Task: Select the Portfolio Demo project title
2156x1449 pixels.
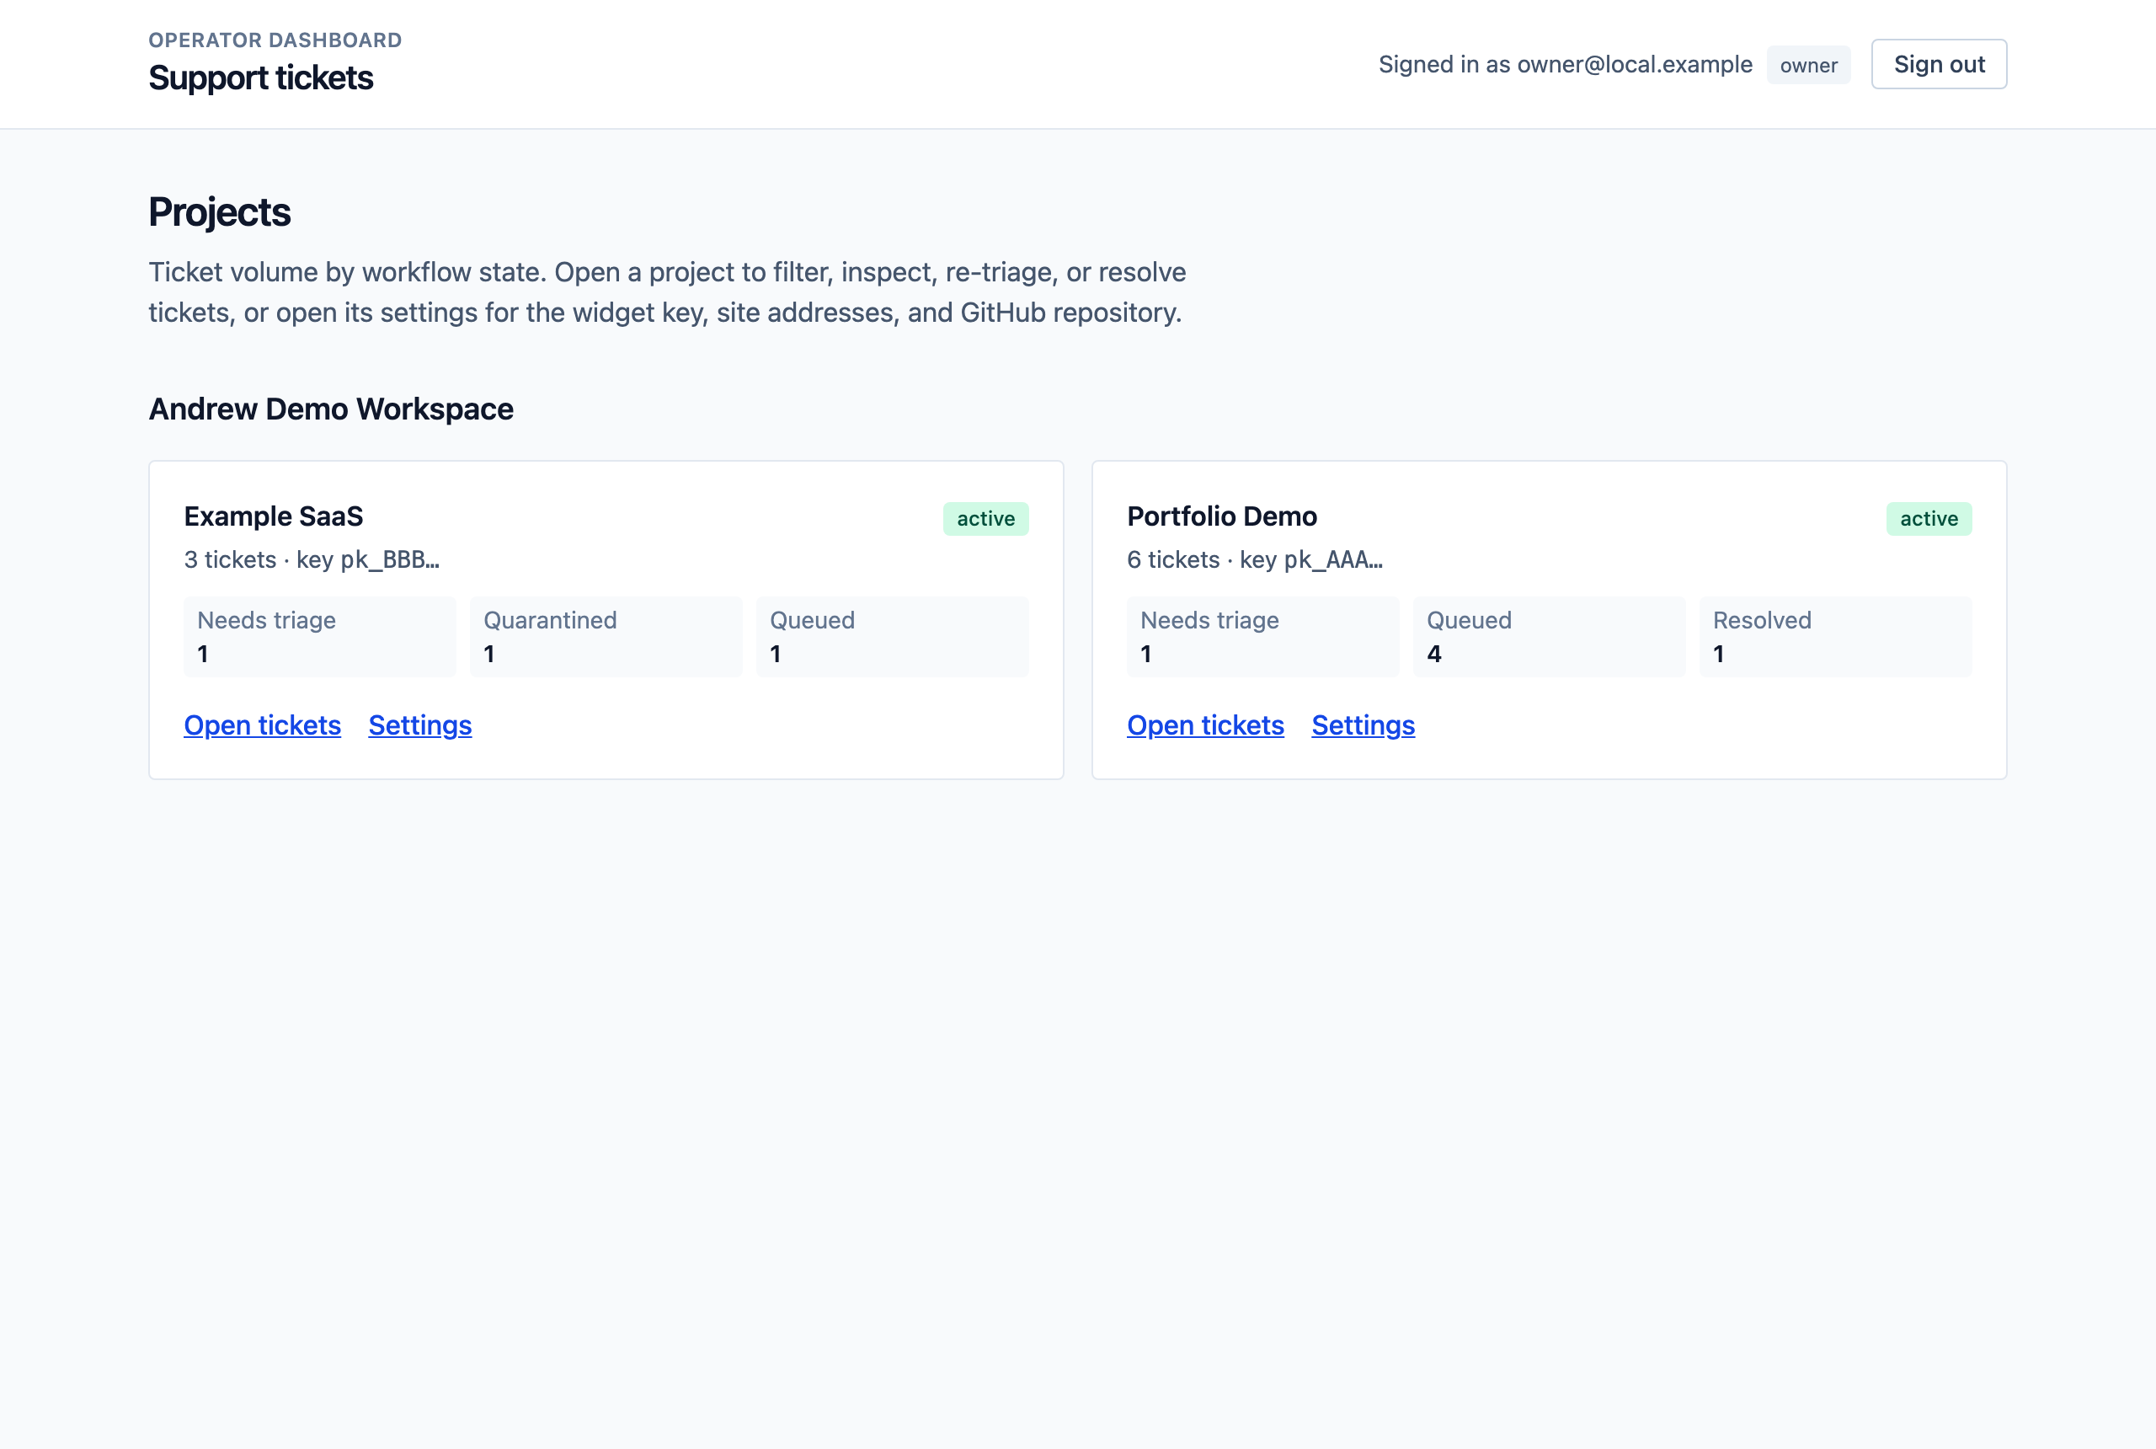Action: pos(1222,516)
